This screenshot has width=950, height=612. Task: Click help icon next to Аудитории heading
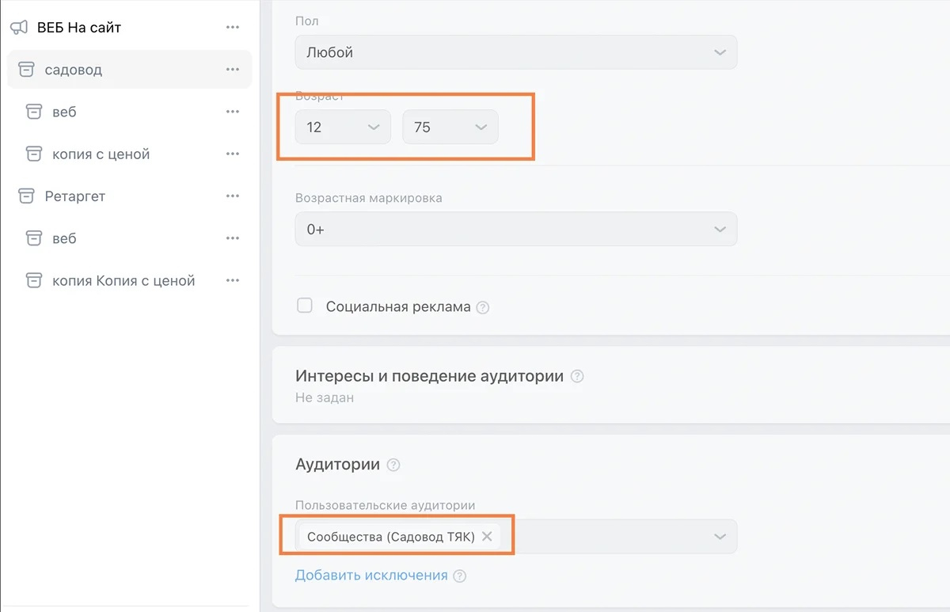click(393, 465)
